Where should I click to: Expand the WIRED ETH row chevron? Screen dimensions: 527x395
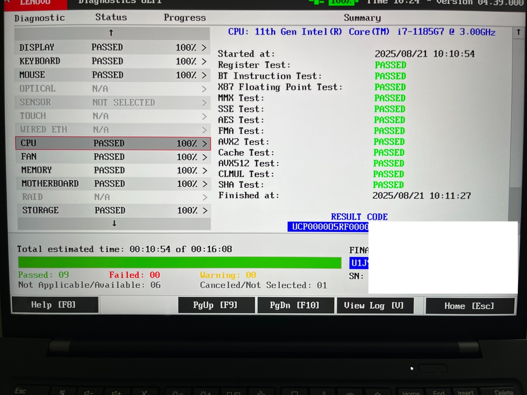tap(205, 130)
